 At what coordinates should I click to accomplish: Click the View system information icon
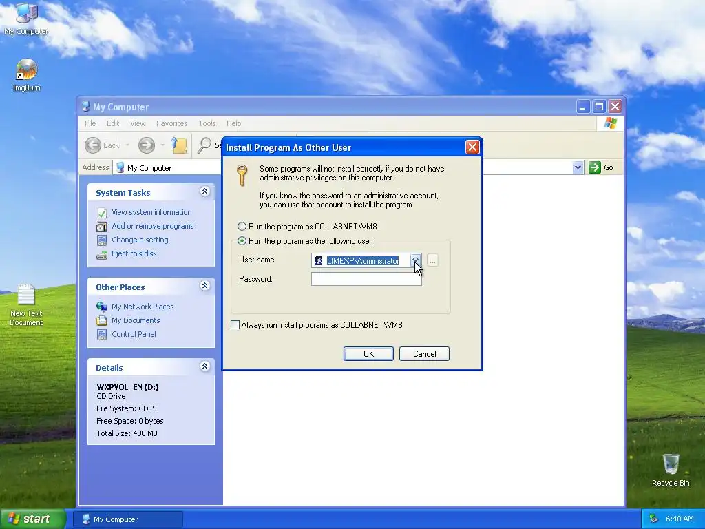pos(102,212)
